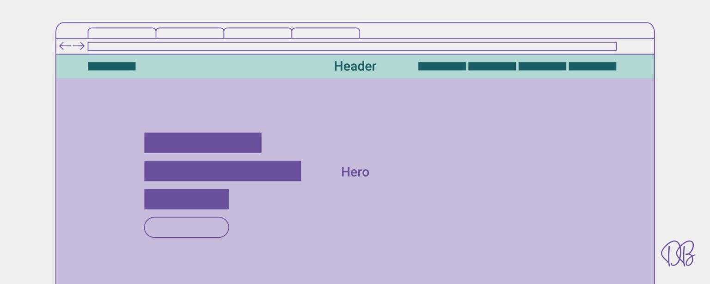The width and height of the screenshot is (710, 284).
Task: Click the Hero label text
Action: (x=355, y=172)
